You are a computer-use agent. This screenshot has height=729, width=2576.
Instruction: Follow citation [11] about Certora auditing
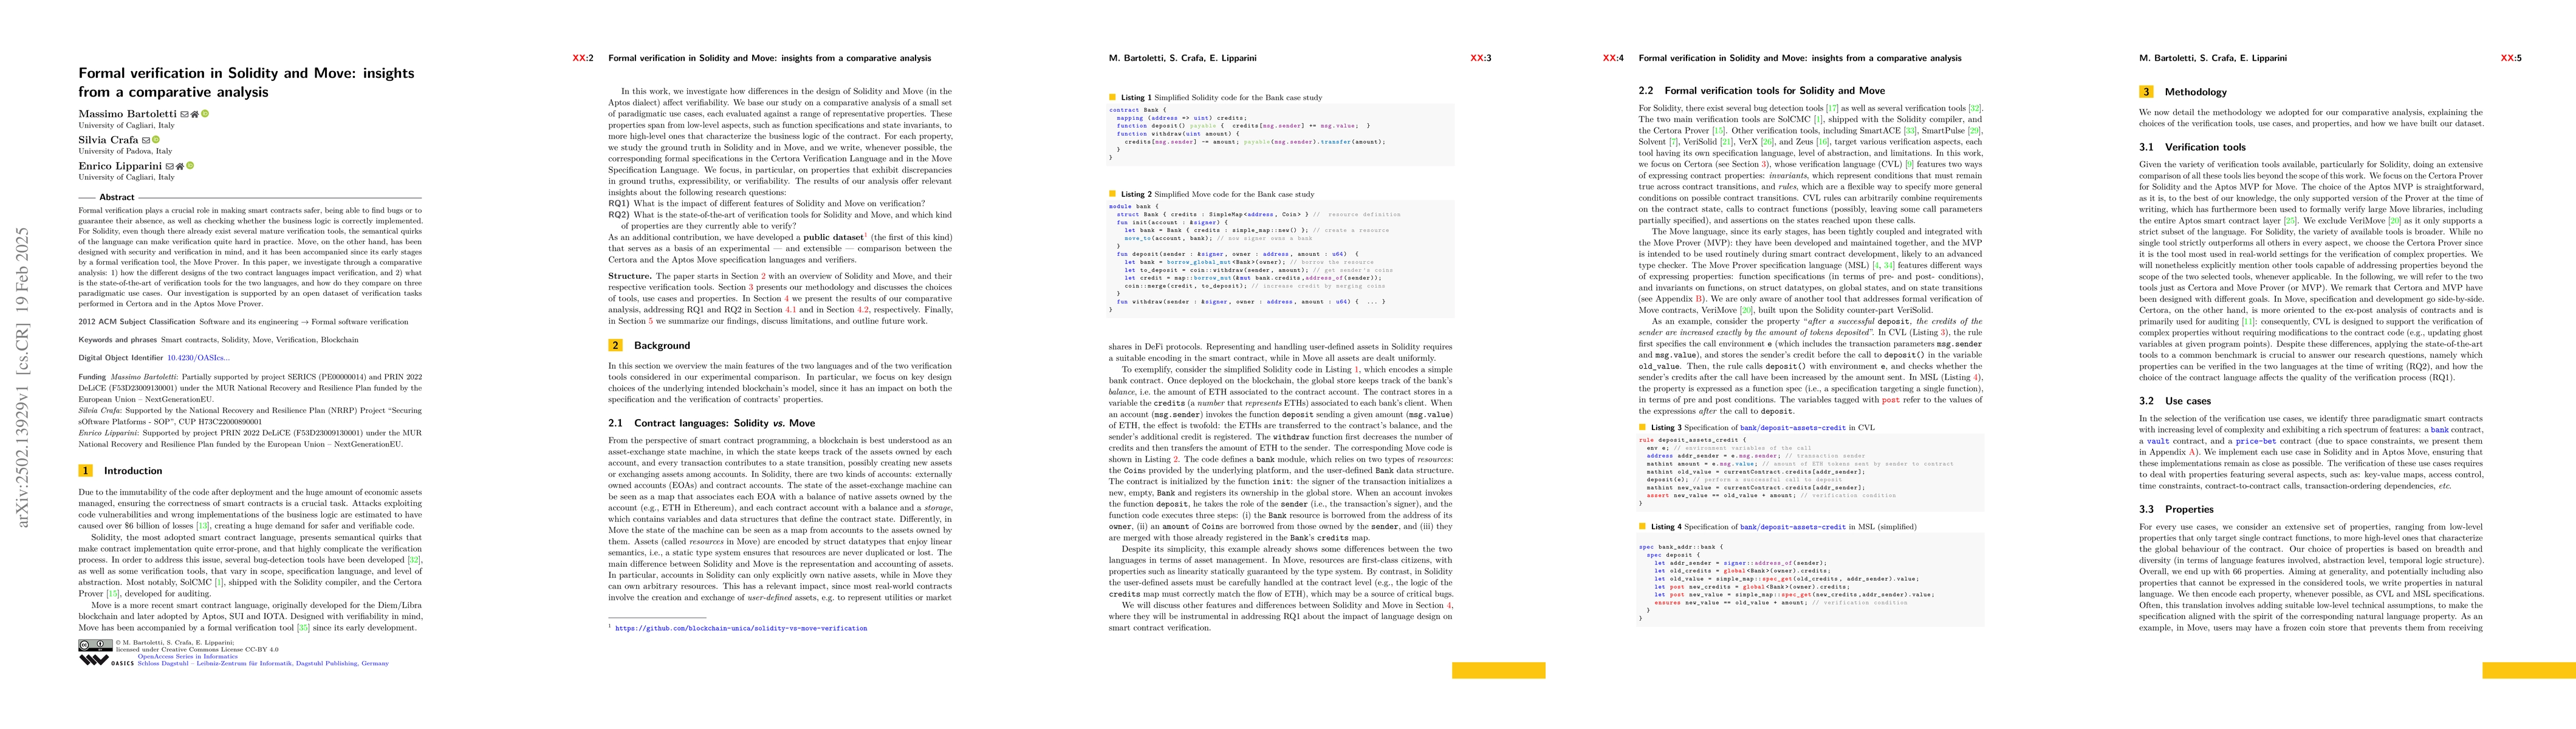[2248, 322]
